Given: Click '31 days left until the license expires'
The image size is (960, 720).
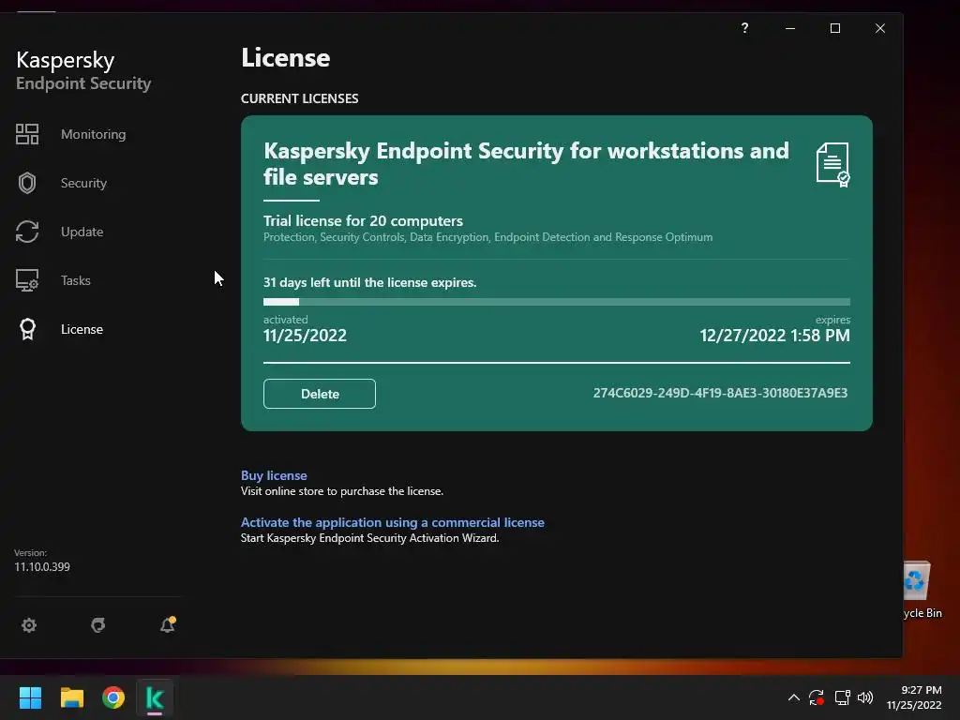Looking at the screenshot, I should coord(369,282).
